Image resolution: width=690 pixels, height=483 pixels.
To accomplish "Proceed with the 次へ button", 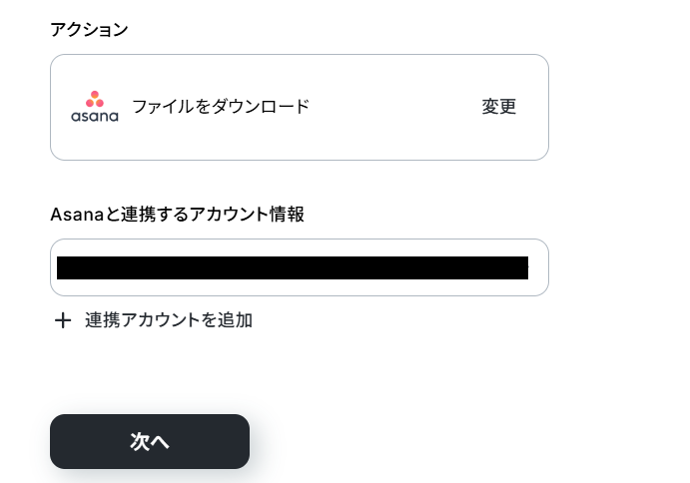I will 150,441.
